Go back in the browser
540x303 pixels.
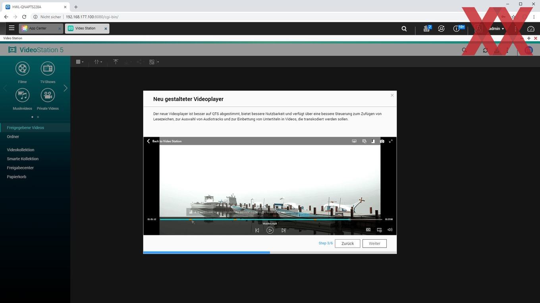click(6, 17)
